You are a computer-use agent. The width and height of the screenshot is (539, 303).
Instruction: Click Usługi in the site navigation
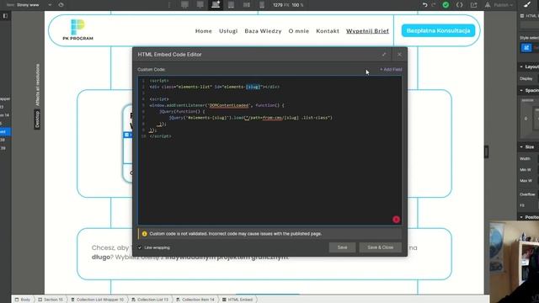tap(228, 31)
